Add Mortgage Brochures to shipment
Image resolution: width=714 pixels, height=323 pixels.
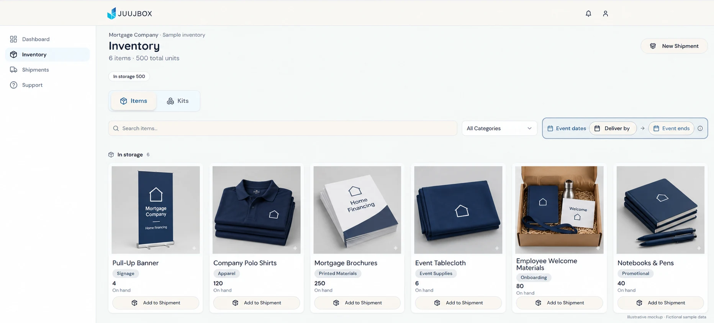pyautogui.click(x=357, y=303)
